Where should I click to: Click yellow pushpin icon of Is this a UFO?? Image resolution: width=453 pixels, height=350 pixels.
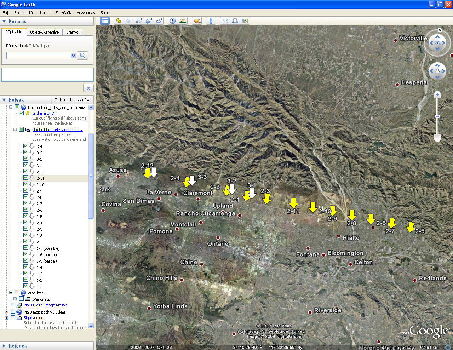click(x=28, y=113)
